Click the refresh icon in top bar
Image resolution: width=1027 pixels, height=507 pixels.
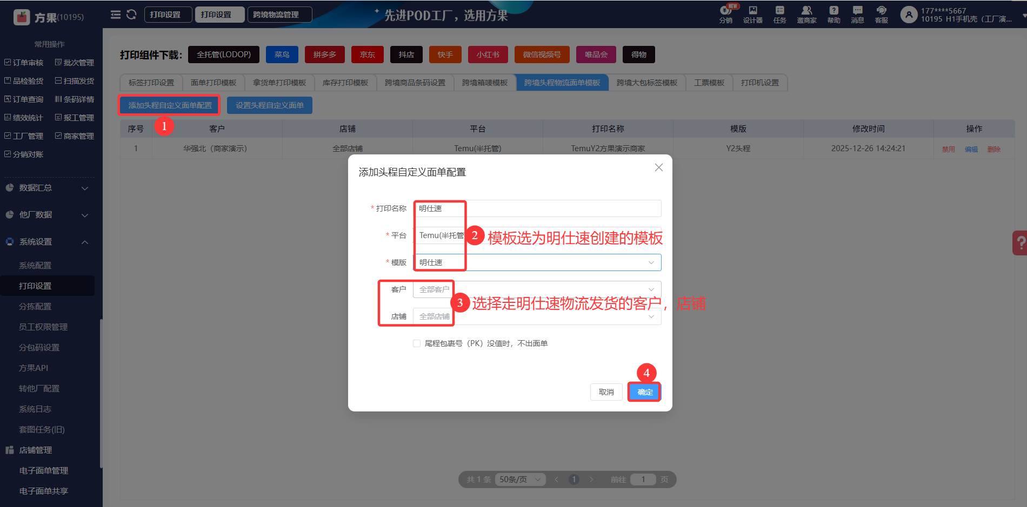[131, 15]
